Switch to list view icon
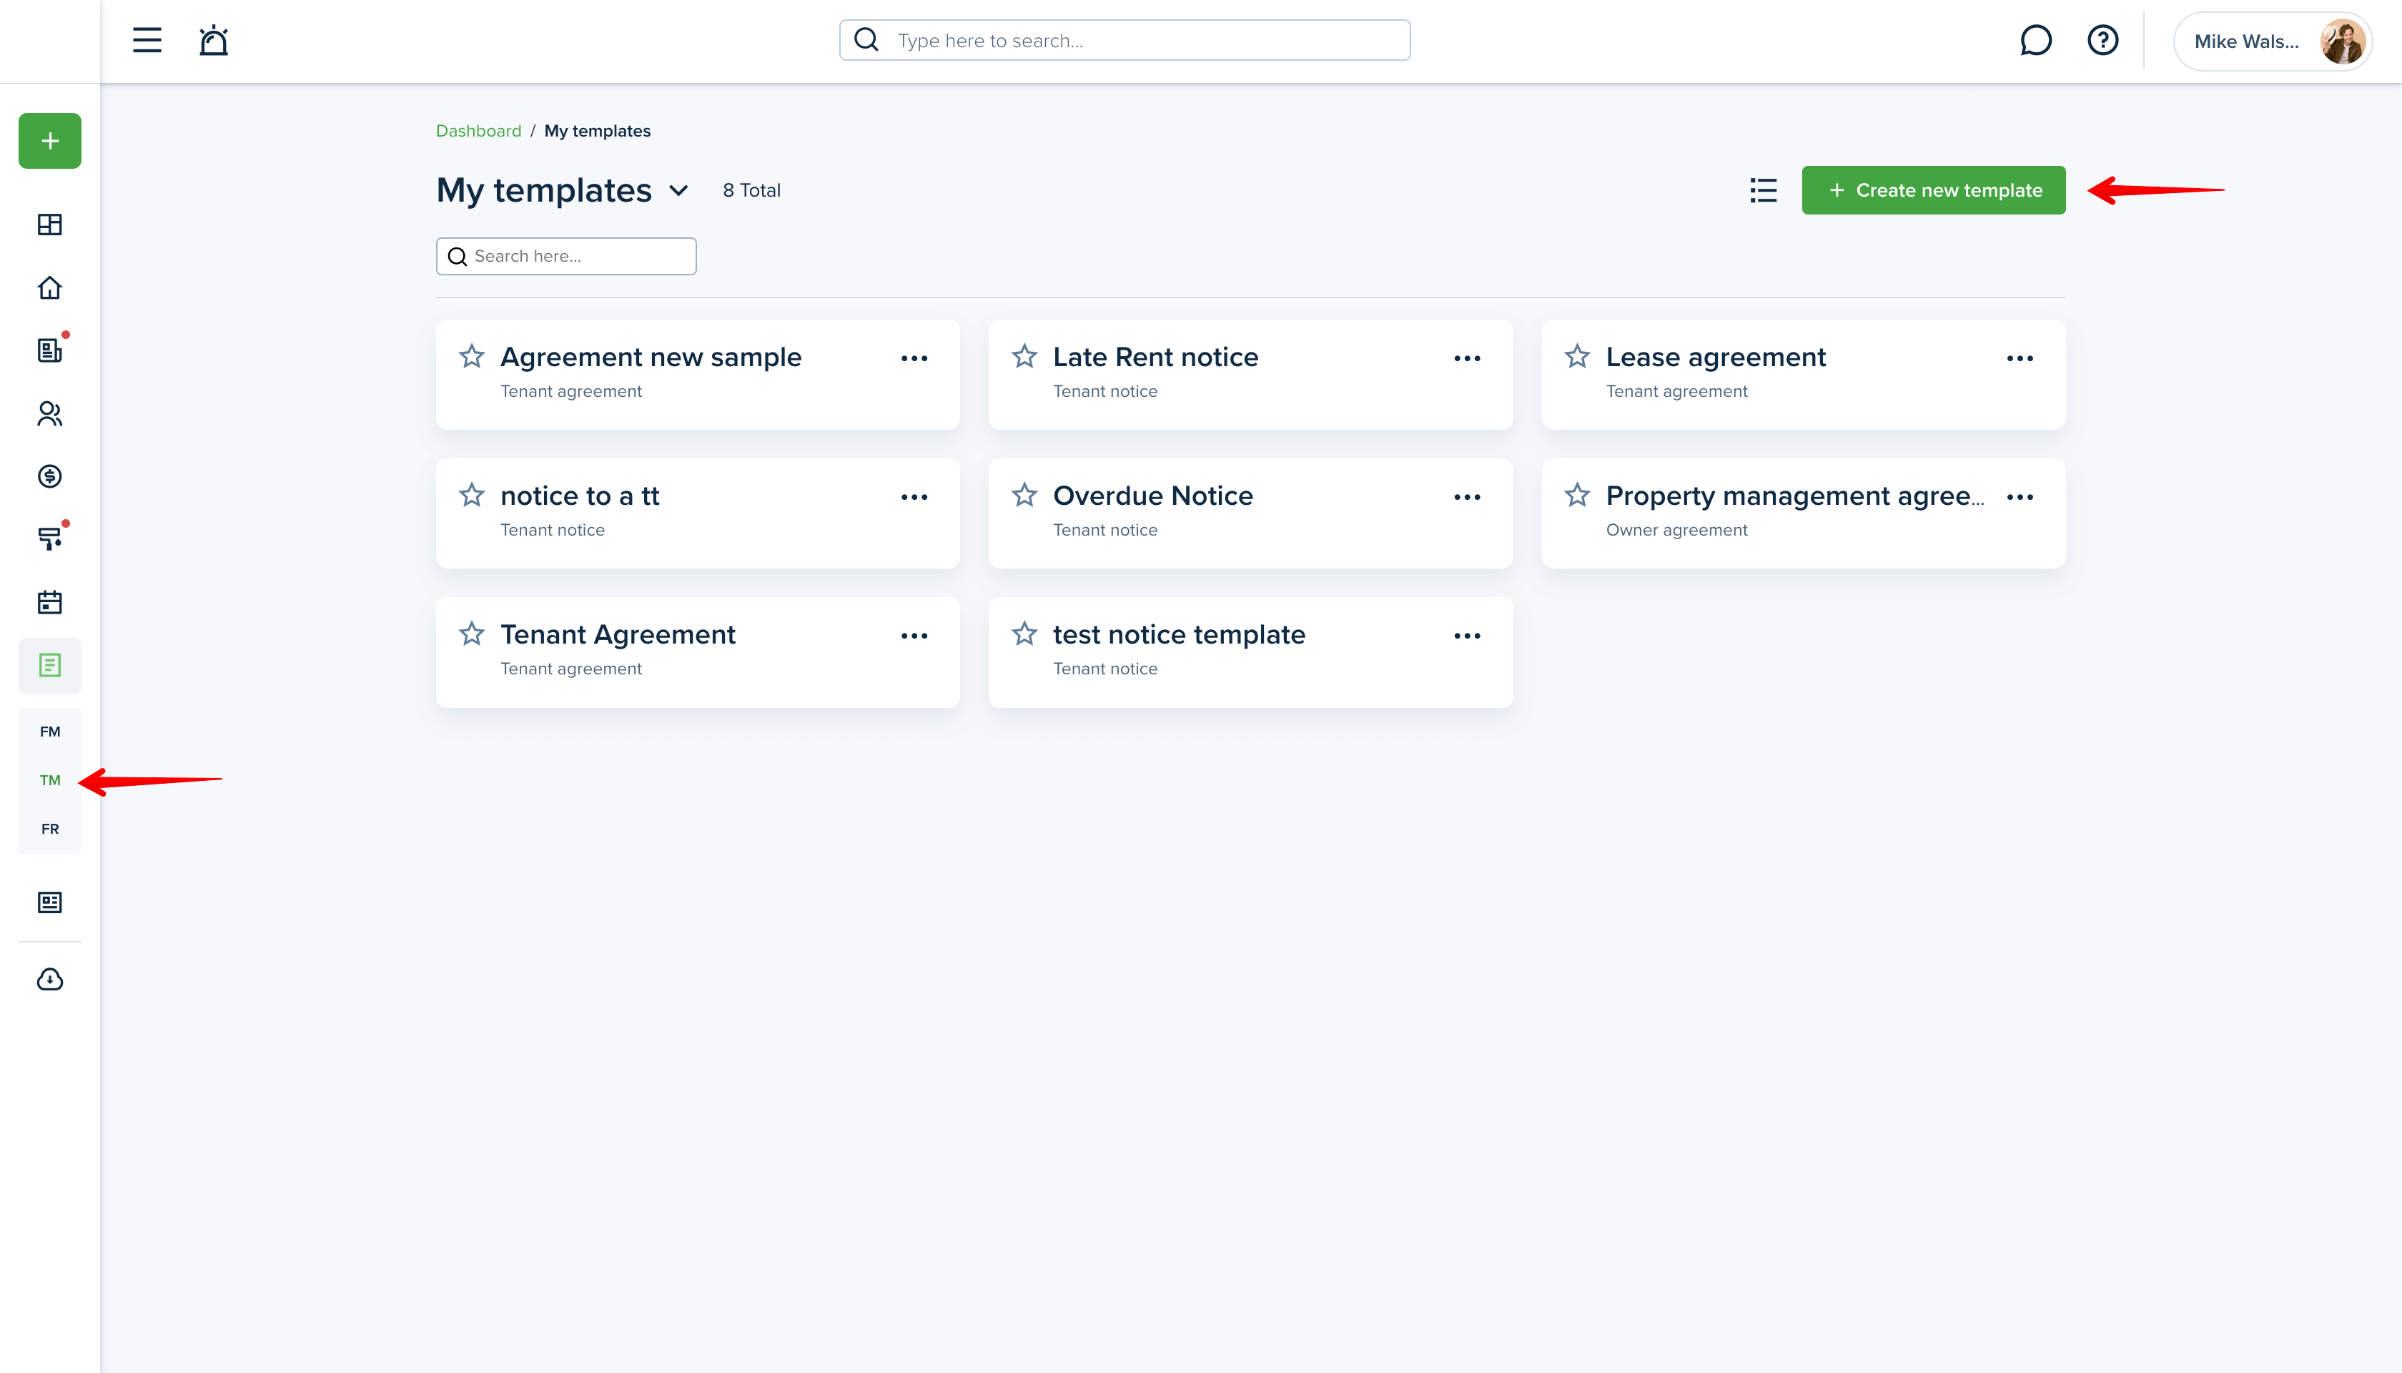 tap(1763, 190)
